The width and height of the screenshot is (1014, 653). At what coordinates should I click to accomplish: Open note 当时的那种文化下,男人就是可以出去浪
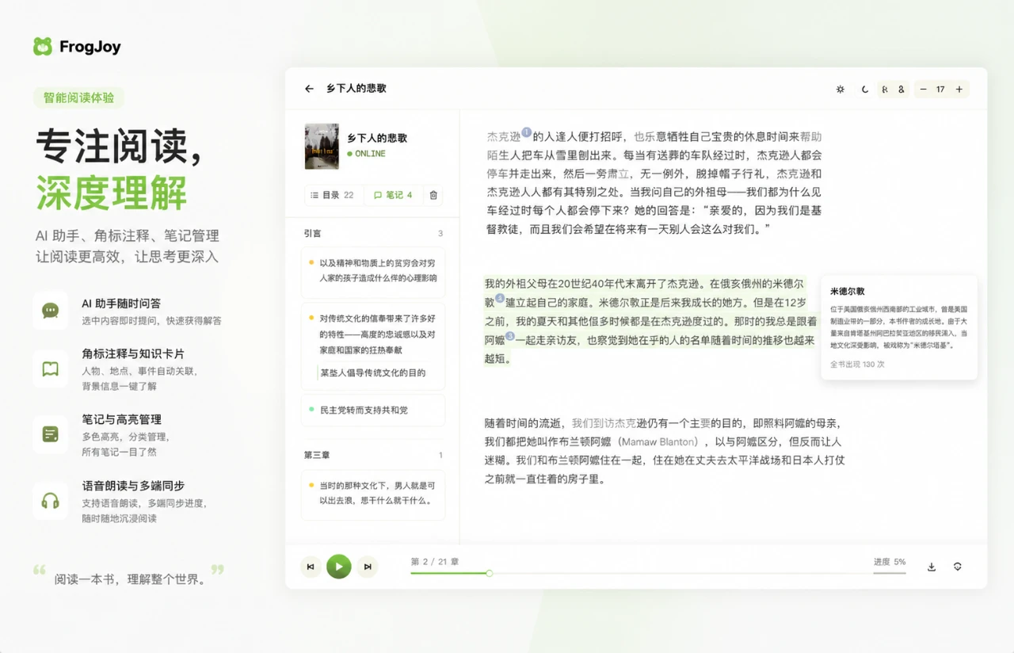[x=373, y=494]
